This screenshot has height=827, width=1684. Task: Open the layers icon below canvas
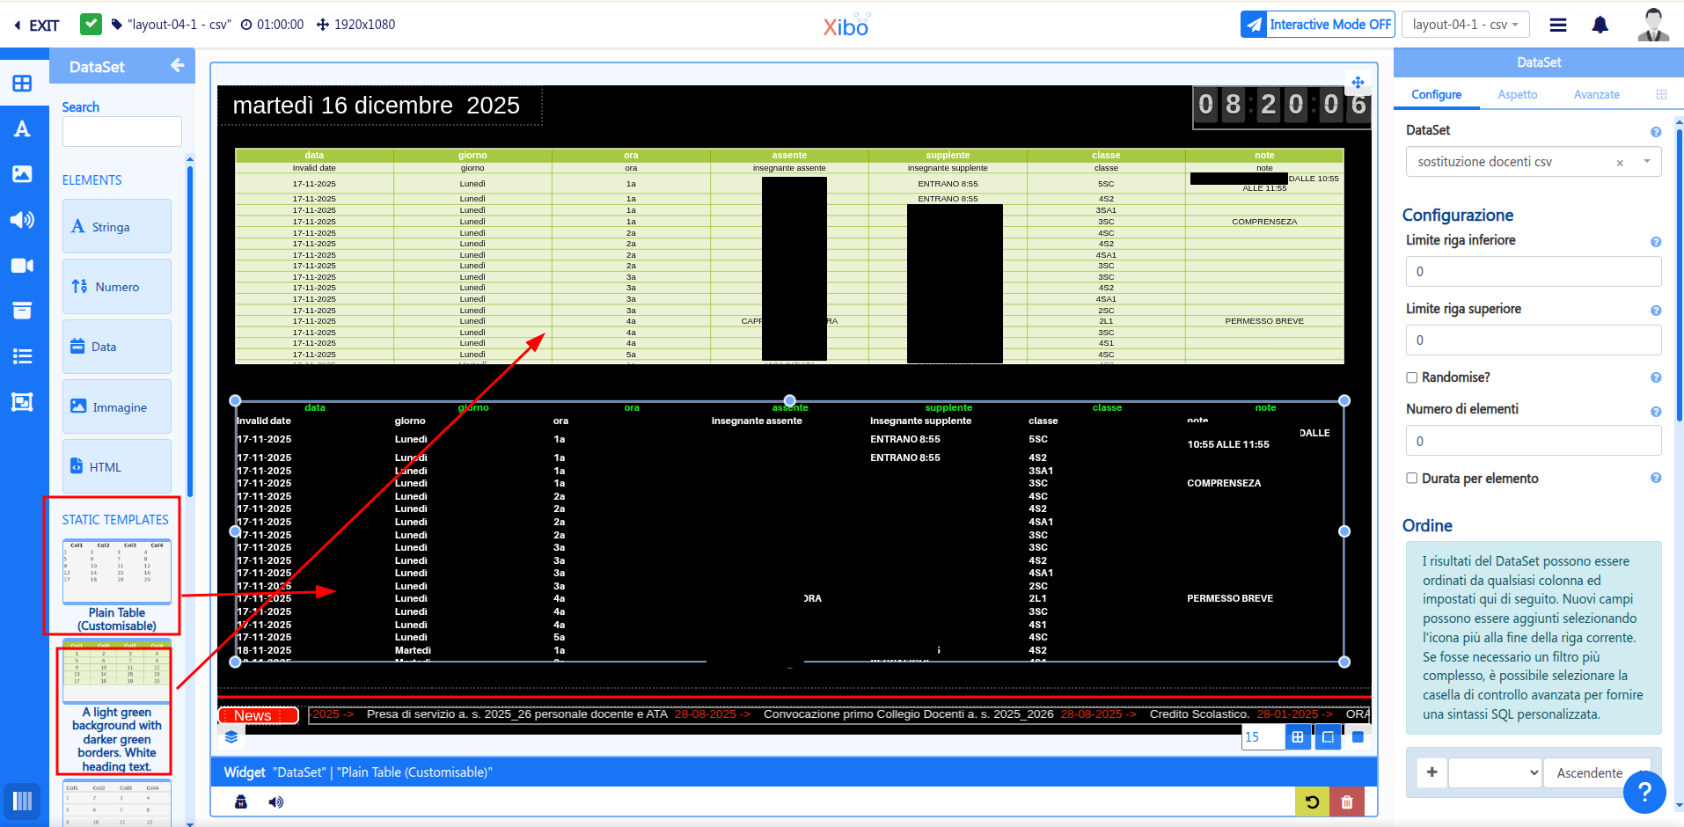coord(231,737)
